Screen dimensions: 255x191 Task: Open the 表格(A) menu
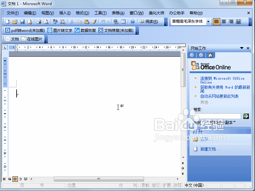coord(118,13)
